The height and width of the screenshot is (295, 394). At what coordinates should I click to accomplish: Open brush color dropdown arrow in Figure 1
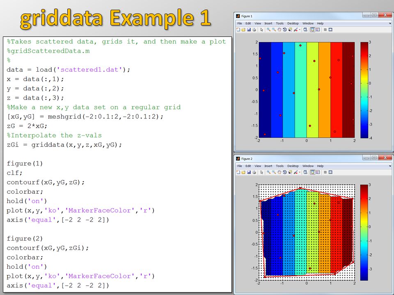point(300,29)
